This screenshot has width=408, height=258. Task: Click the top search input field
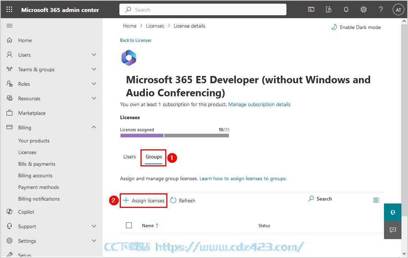[x=203, y=9]
